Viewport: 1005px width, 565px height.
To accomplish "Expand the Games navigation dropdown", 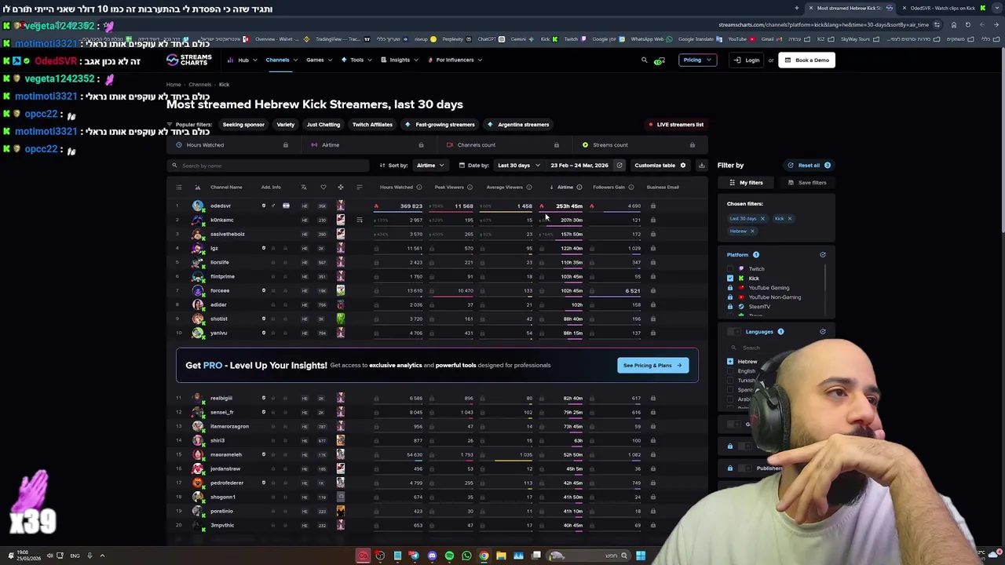I will click(x=319, y=60).
